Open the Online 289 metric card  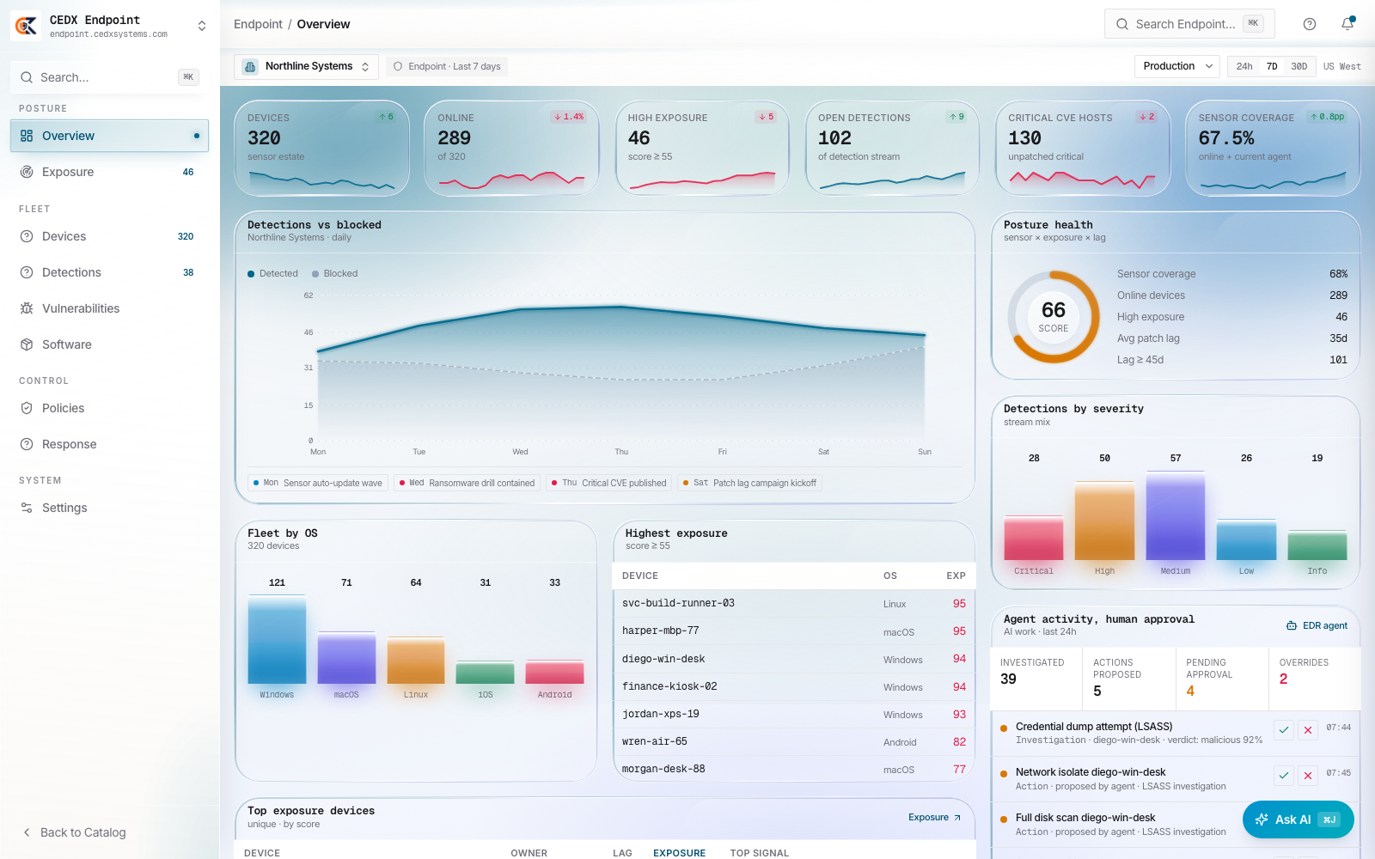coord(511,149)
